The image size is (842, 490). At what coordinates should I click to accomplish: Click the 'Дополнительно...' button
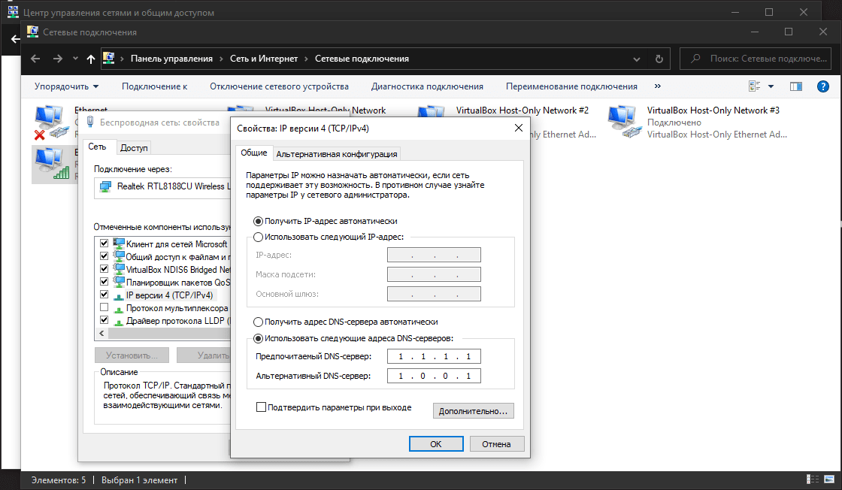[x=474, y=411]
